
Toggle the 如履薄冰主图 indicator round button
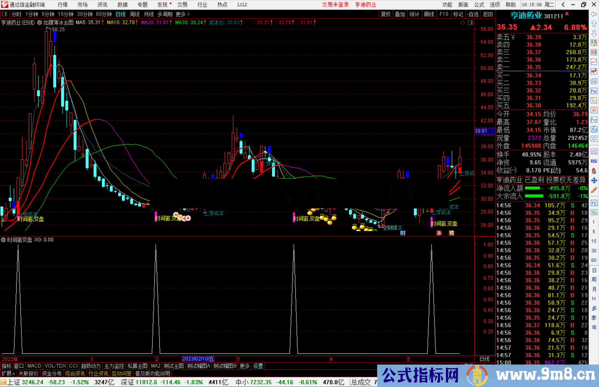(40, 22)
